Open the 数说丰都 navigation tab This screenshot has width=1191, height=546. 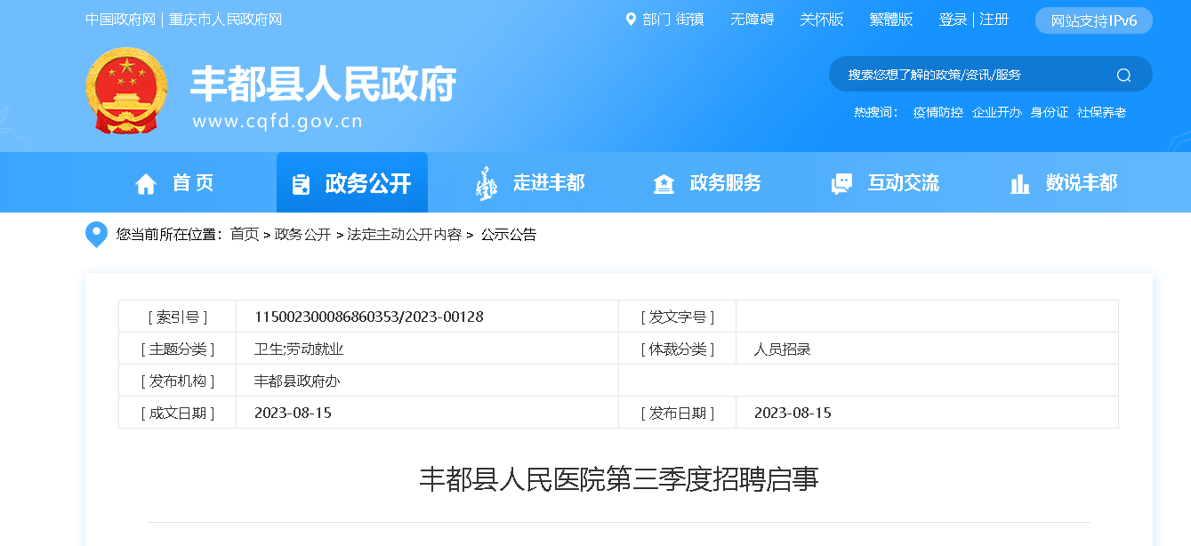click(x=1081, y=183)
